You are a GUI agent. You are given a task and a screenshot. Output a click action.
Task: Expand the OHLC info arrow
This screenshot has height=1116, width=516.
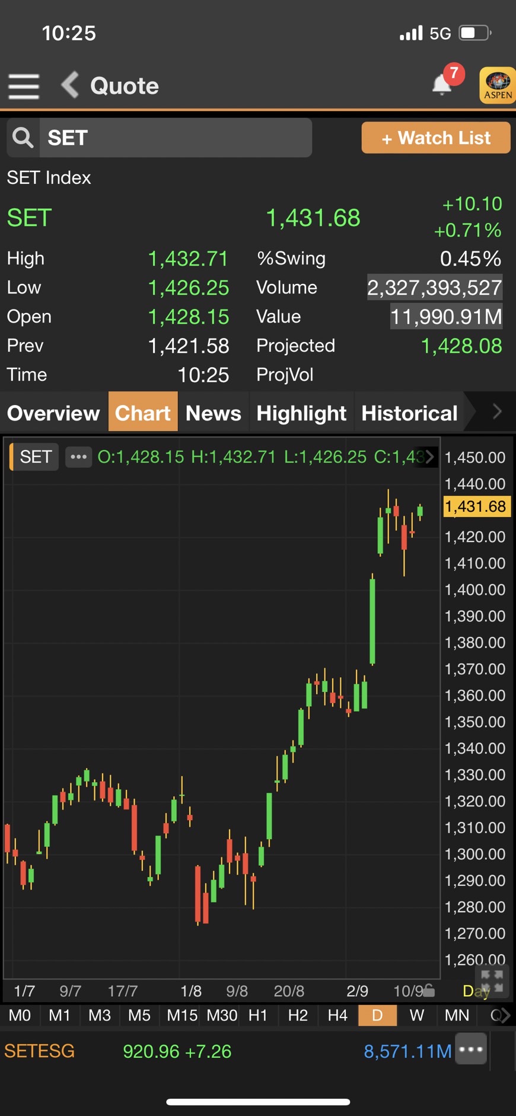click(x=429, y=457)
